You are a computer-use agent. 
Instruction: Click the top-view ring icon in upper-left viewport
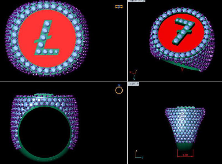pos(119,7)
